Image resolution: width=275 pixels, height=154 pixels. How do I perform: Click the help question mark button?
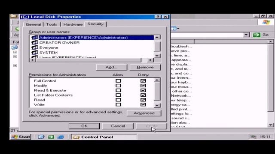pos(158,17)
